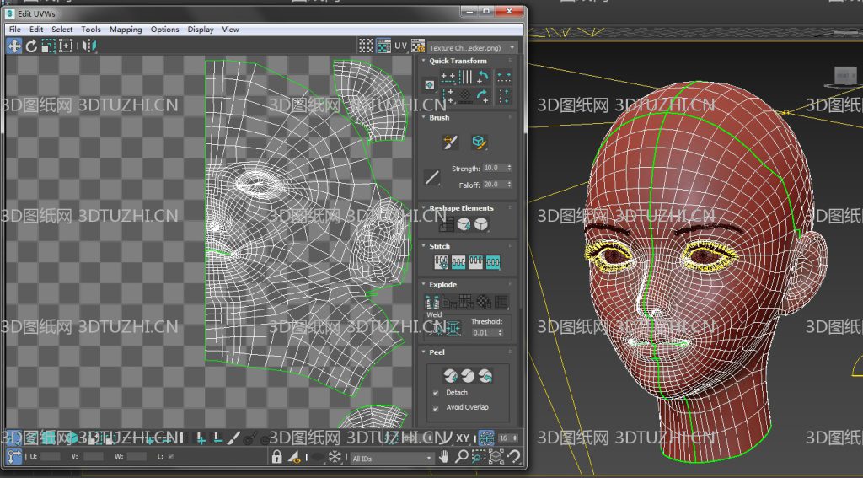
Task: Click the Lock Selection padlock icon
Action: (x=276, y=457)
